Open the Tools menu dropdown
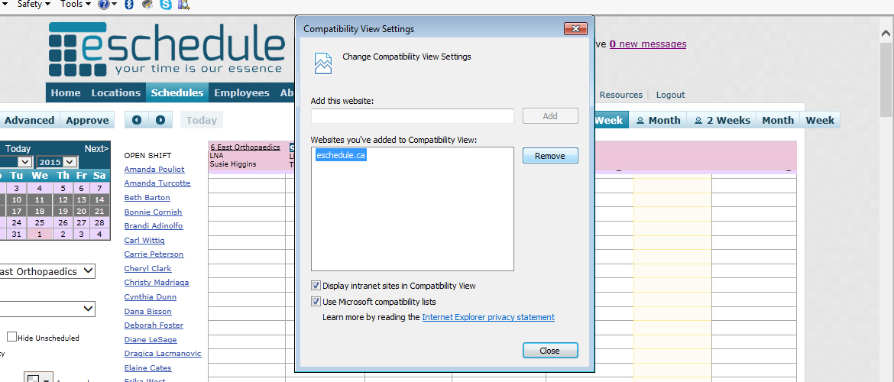The height and width of the screenshot is (382, 894). (76, 5)
